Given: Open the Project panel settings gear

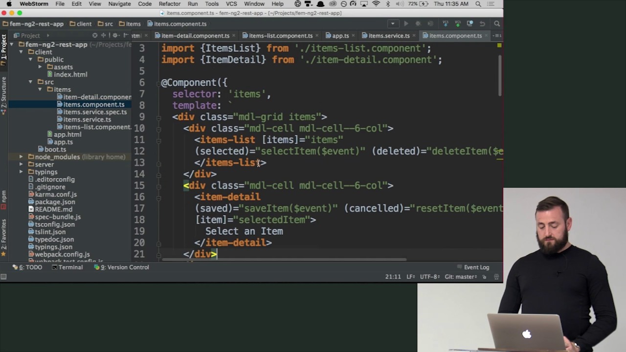Looking at the screenshot, I should tap(115, 35).
